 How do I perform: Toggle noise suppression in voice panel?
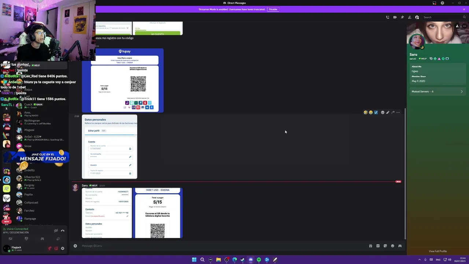tap(56, 231)
